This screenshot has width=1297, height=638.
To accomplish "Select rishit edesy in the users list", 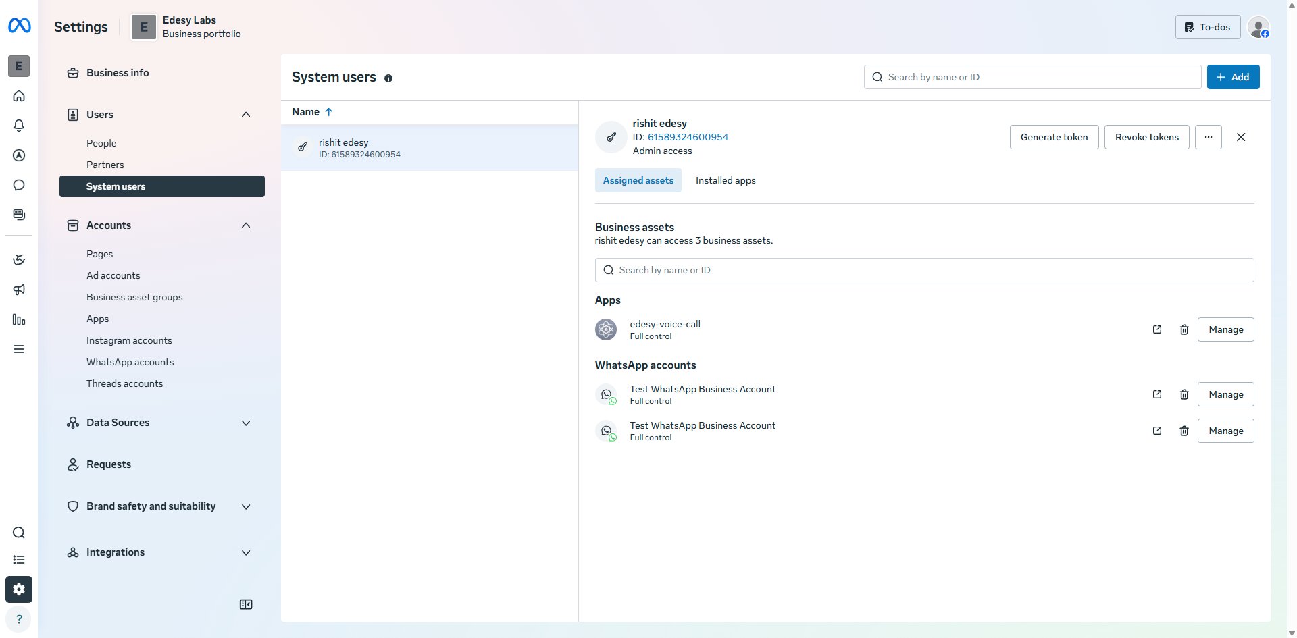I will coord(430,148).
